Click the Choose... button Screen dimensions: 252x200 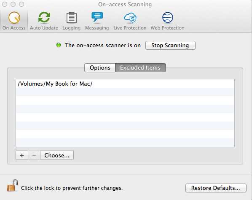[57, 155]
